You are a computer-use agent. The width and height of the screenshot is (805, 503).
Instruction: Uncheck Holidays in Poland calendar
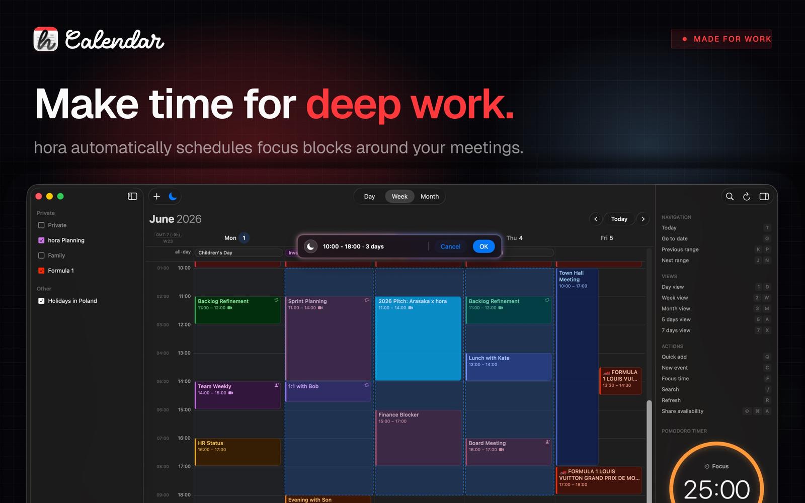pyautogui.click(x=41, y=301)
